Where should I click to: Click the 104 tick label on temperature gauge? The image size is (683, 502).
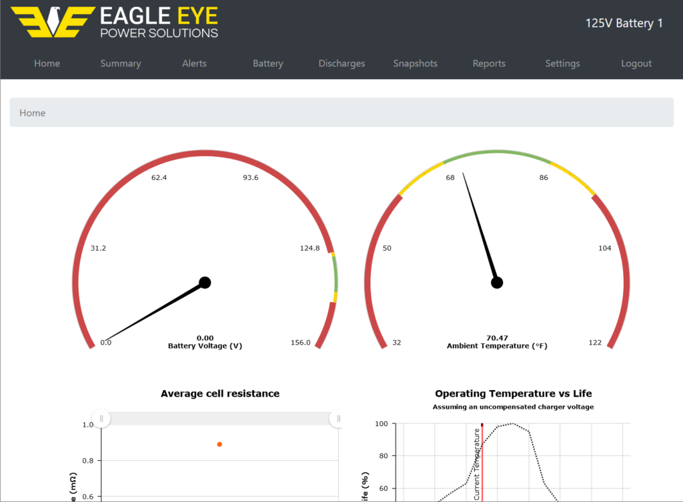point(604,248)
